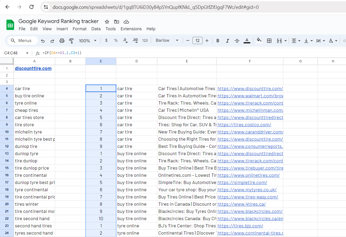Open vertical align dropdown

coord(308,41)
